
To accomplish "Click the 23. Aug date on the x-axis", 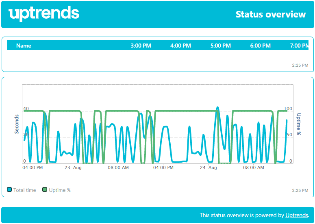I will coord(74,167).
